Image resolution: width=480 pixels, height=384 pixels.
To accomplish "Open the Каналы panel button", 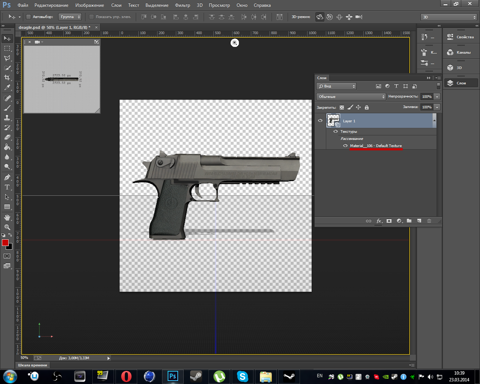I will 461,52.
